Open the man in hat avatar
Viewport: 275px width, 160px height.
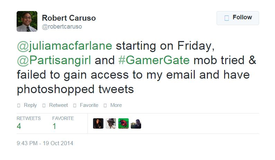point(111,123)
